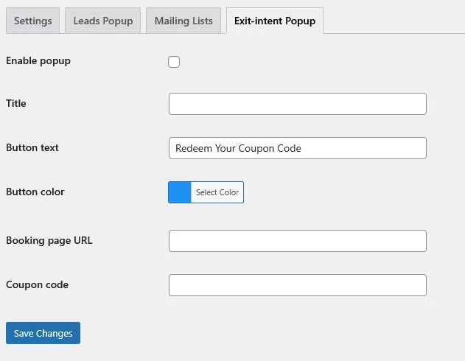Select the Exit-intent Popup tab
Screen dimensions: 465x361
point(274,21)
